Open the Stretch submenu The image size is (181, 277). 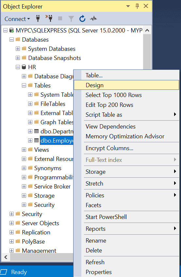click(x=126, y=184)
